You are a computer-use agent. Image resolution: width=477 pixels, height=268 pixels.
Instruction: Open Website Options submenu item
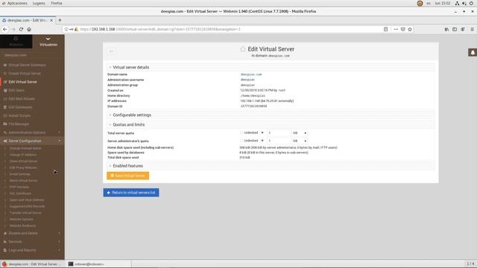[22, 219]
